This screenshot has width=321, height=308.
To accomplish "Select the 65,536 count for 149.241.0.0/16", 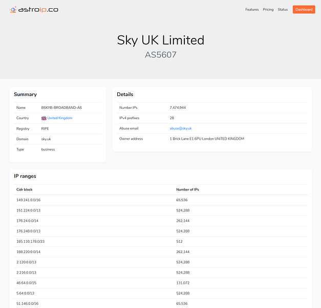I will coord(182,200).
